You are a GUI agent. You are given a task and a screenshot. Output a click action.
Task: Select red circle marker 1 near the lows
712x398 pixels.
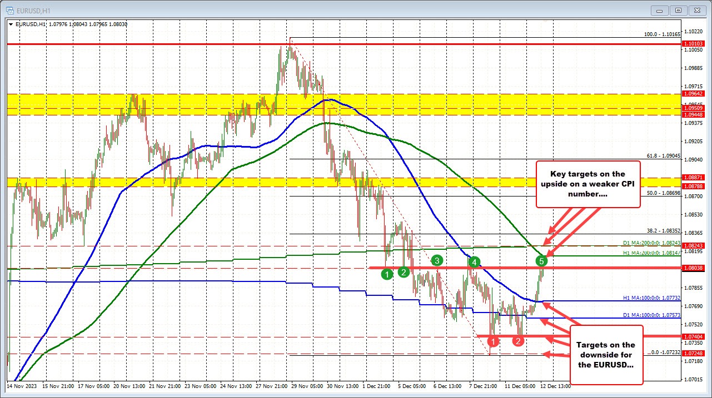click(x=492, y=342)
